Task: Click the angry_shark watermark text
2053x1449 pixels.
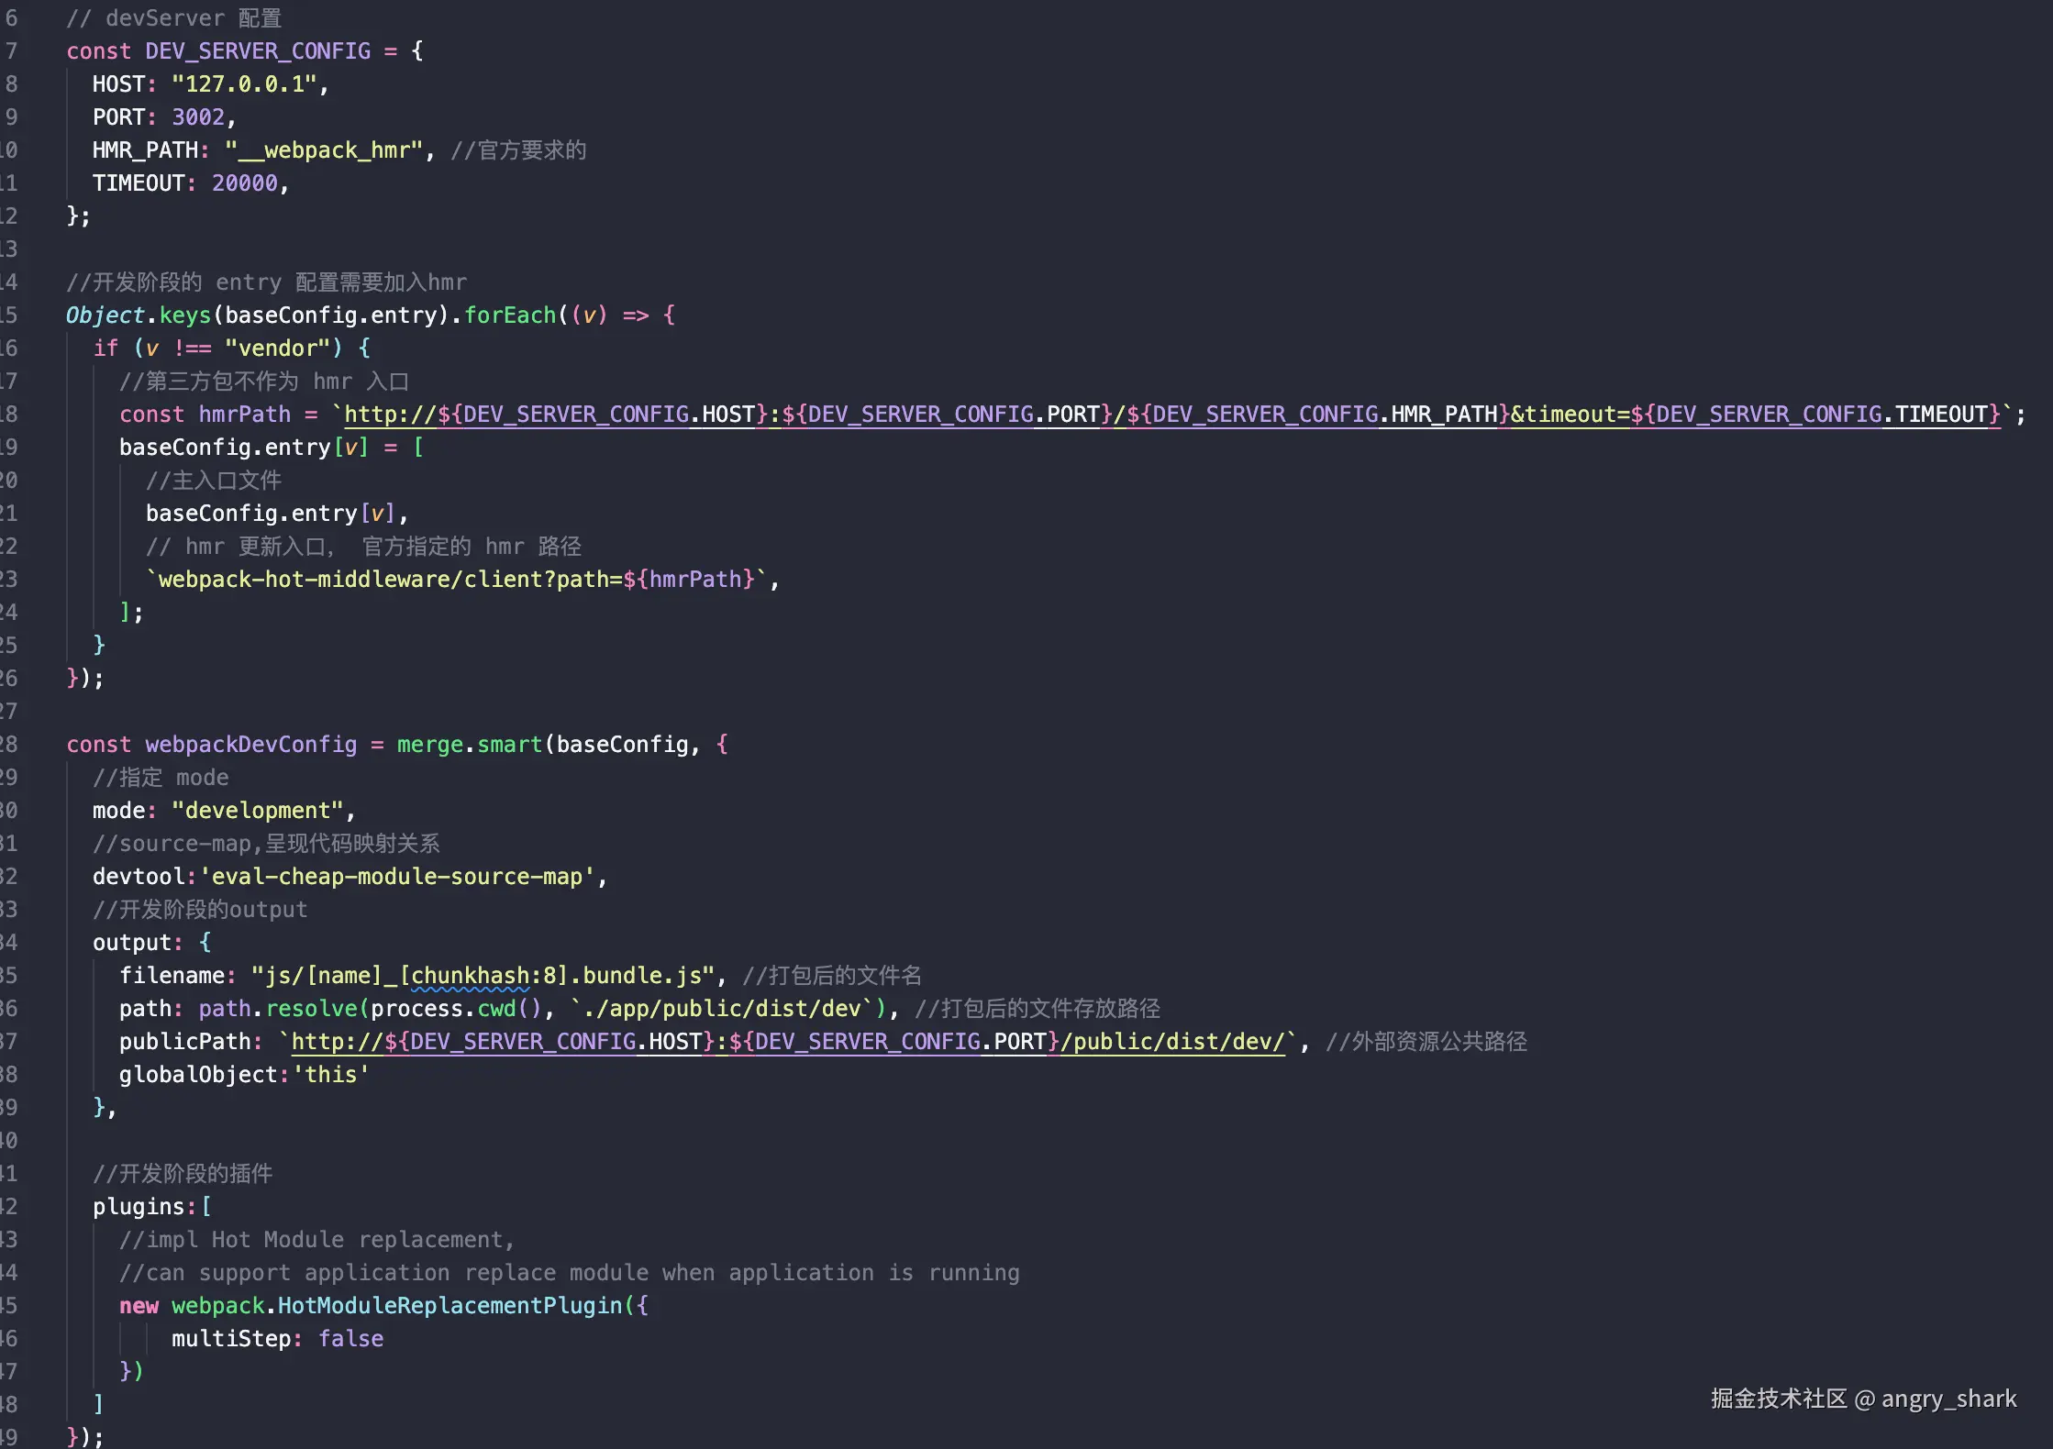Action: coord(1948,1399)
